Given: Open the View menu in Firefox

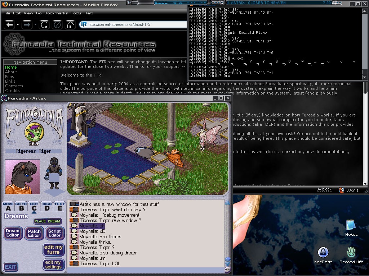Looking at the screenshot, I should pos(28,13).
